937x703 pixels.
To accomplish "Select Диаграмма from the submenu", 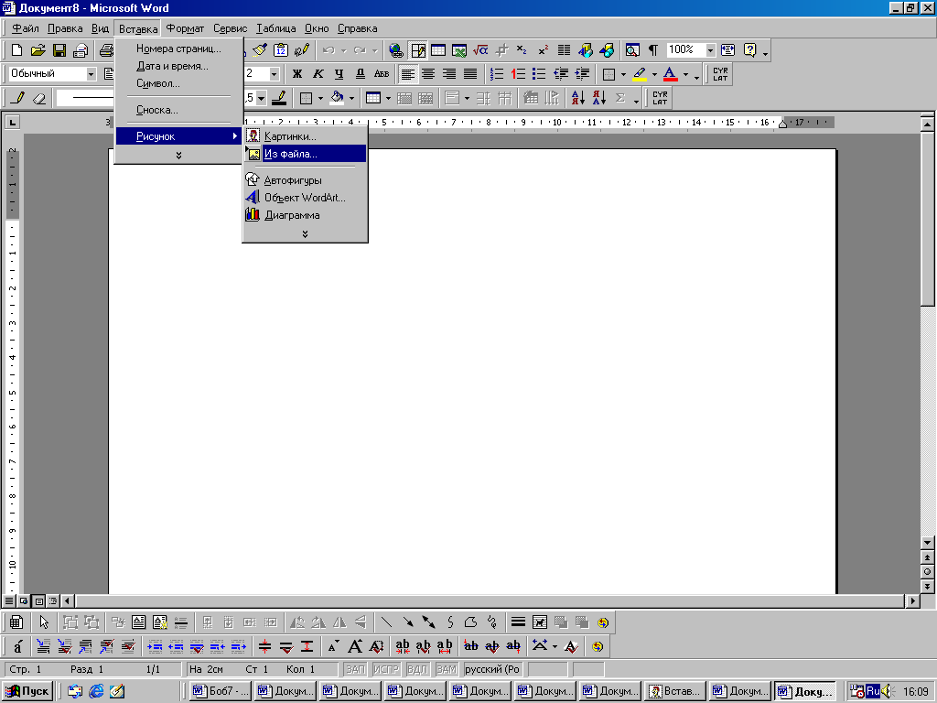I will coord(305,214).
